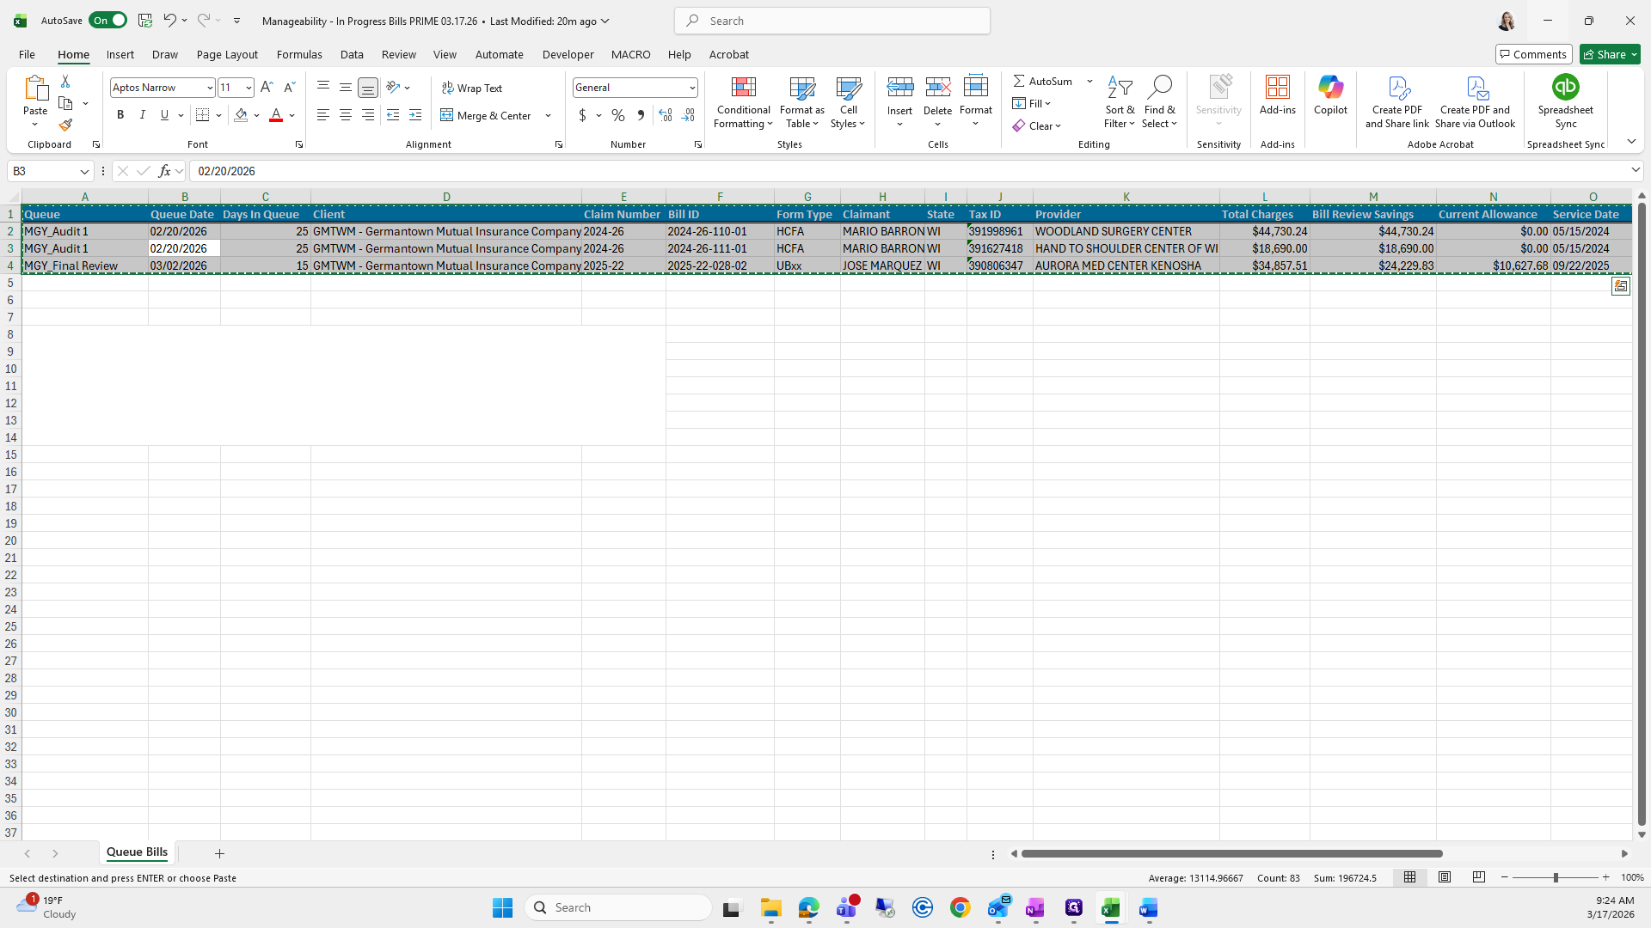Click the Insert Function fx icon
Viewport: 1651px width, 928px height.
(x=164, y=171)
